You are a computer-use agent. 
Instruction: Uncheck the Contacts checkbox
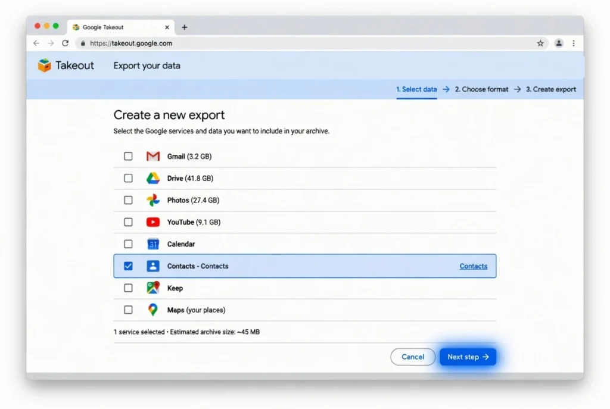pyautogui.click(x=128, y=266)
